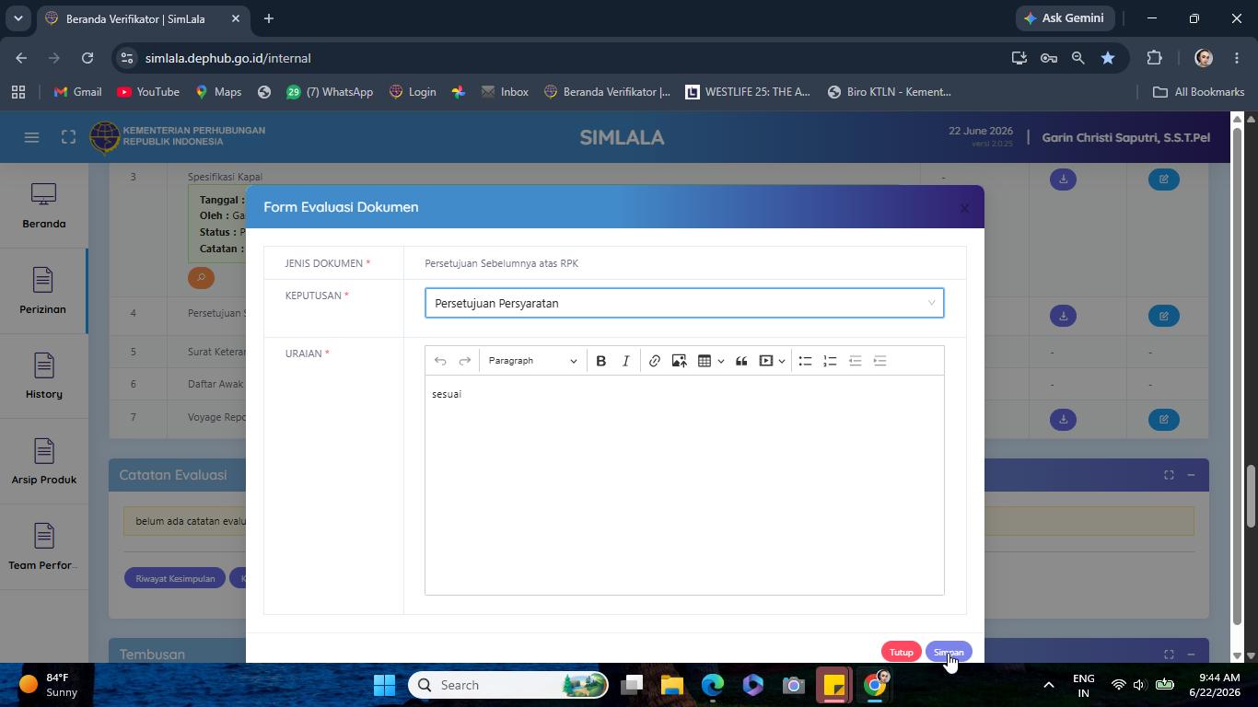Toggle bold formatting in Uraian editor
The width and height of the screenshot is (1258, 707).
pyautogui.click(x=600, y=361)
